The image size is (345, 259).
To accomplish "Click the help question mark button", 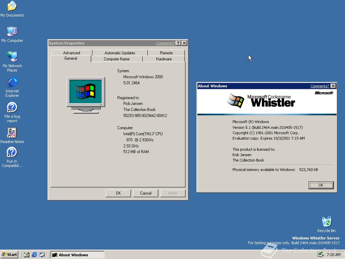I will point(178,43).
